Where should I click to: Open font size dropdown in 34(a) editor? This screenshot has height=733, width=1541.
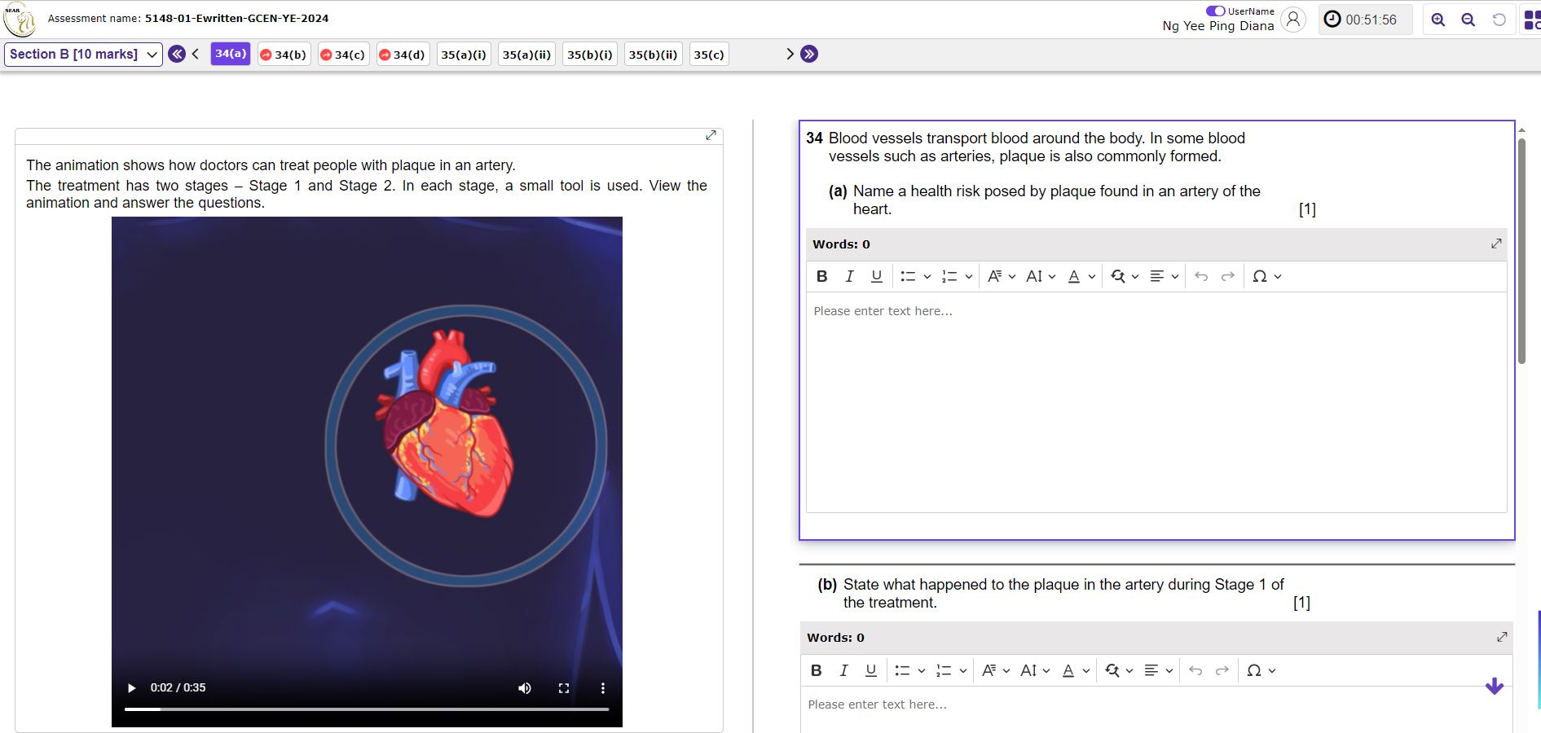1041,277
